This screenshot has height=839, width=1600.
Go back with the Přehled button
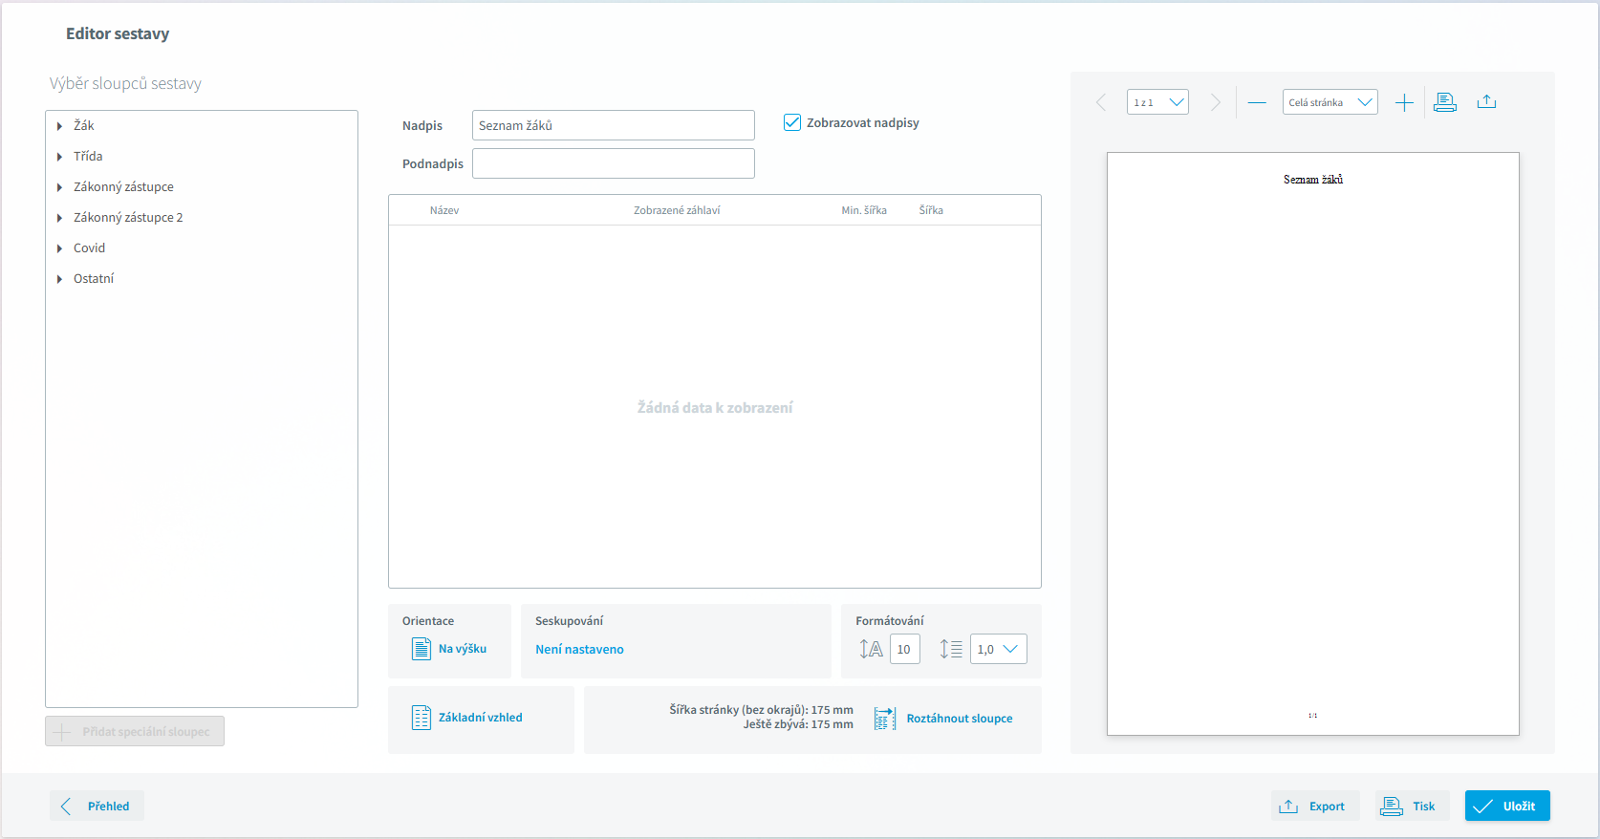(x=97, y=806)
